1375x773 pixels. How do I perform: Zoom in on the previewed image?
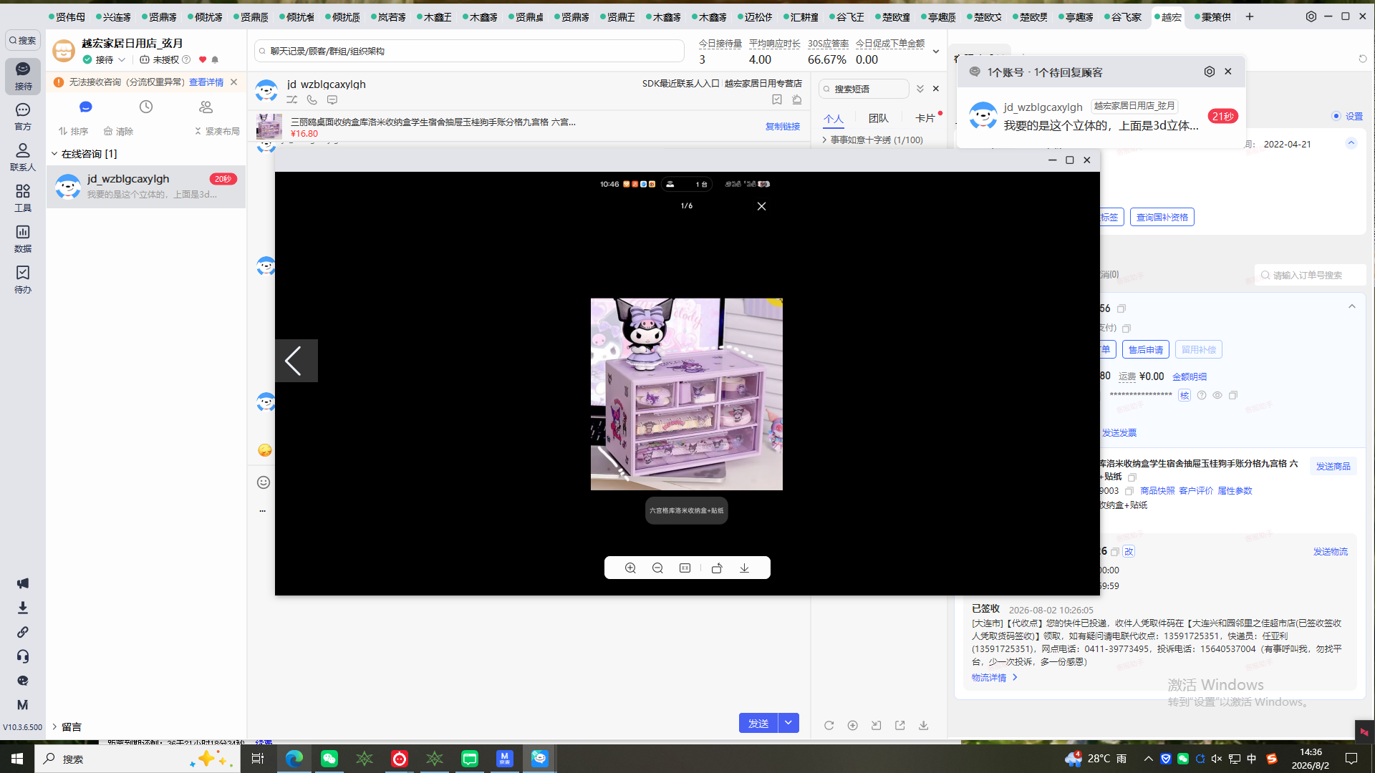coord(630,568)
